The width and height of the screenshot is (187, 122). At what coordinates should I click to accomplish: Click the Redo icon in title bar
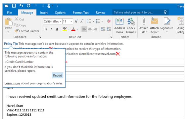tap(28, 6)
